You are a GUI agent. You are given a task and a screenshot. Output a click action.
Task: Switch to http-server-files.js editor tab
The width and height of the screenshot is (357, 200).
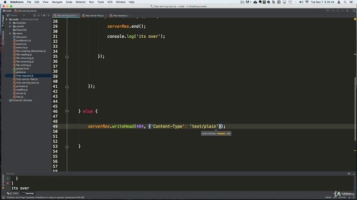[x=94, y=16]
